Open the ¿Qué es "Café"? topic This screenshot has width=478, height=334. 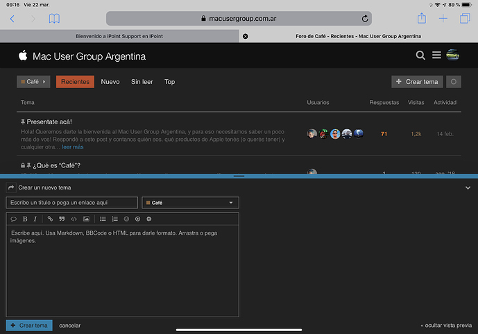(x=57, y=165)
